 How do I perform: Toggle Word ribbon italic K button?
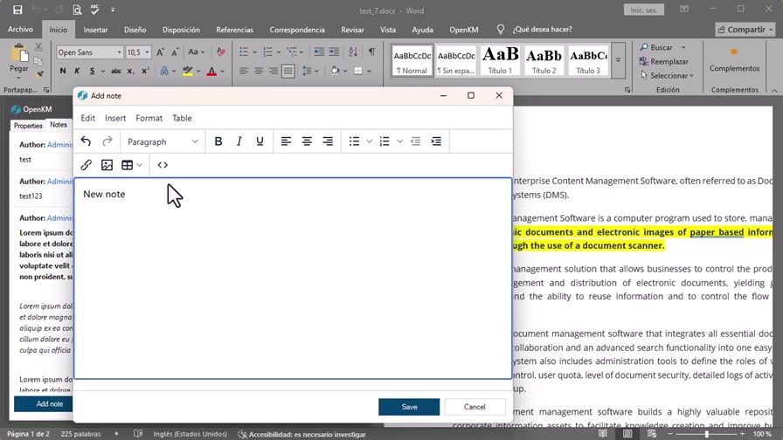(x=77, y=72)
